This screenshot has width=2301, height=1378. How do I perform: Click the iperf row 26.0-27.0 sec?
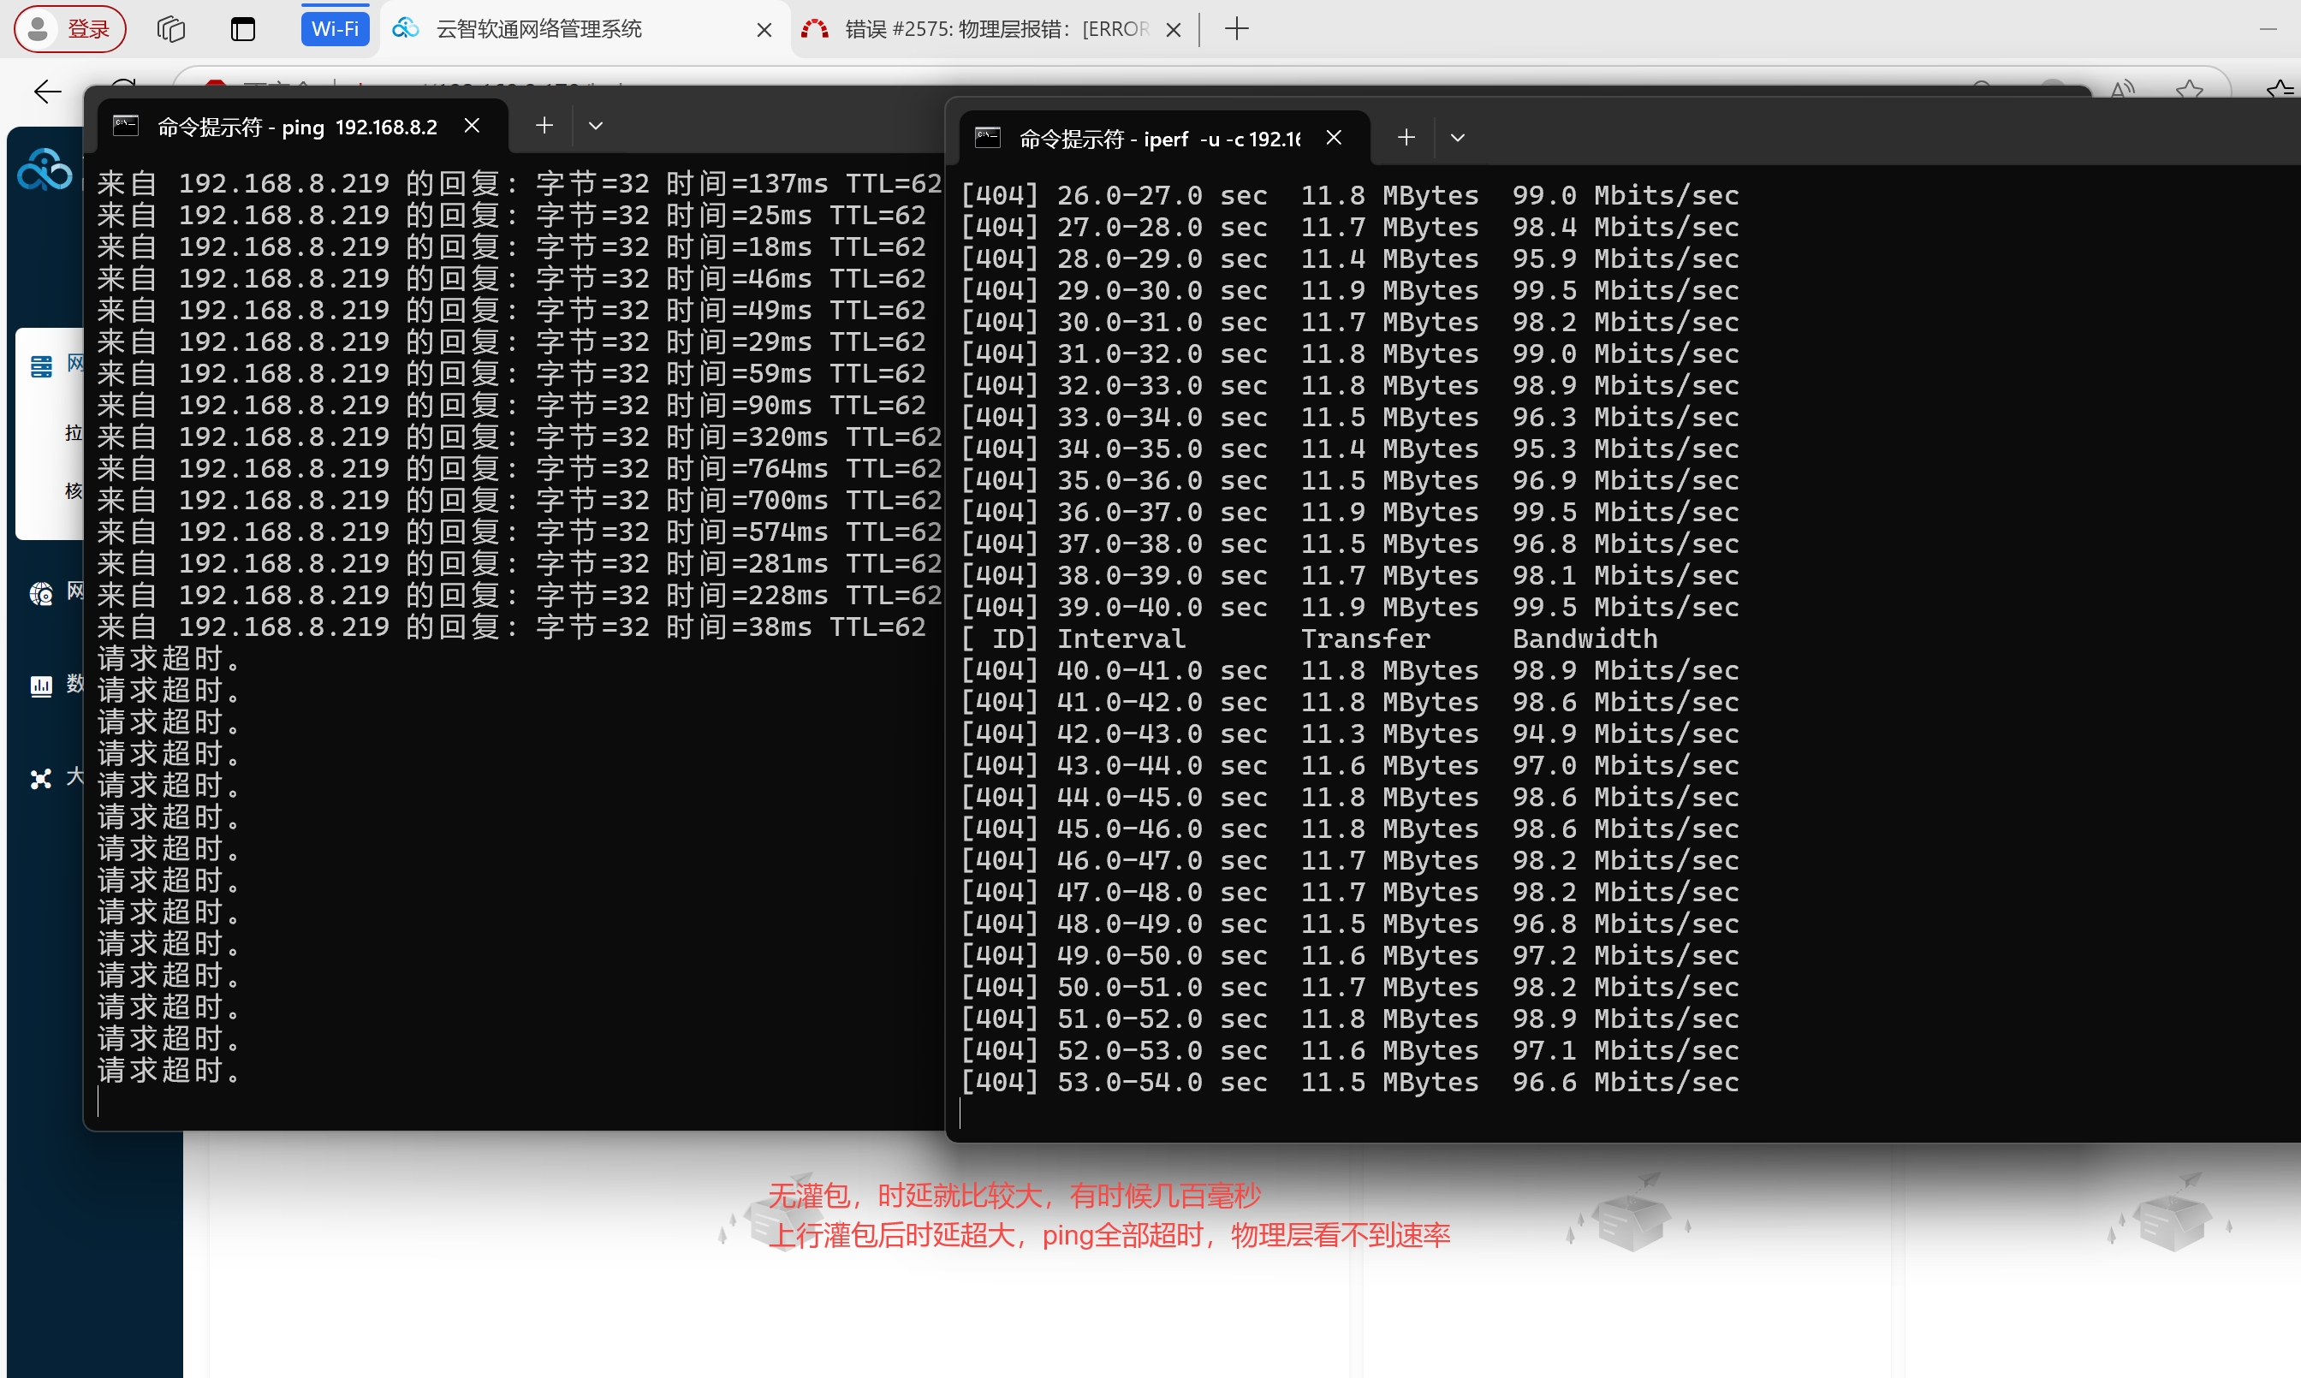tap(1350, 196)
